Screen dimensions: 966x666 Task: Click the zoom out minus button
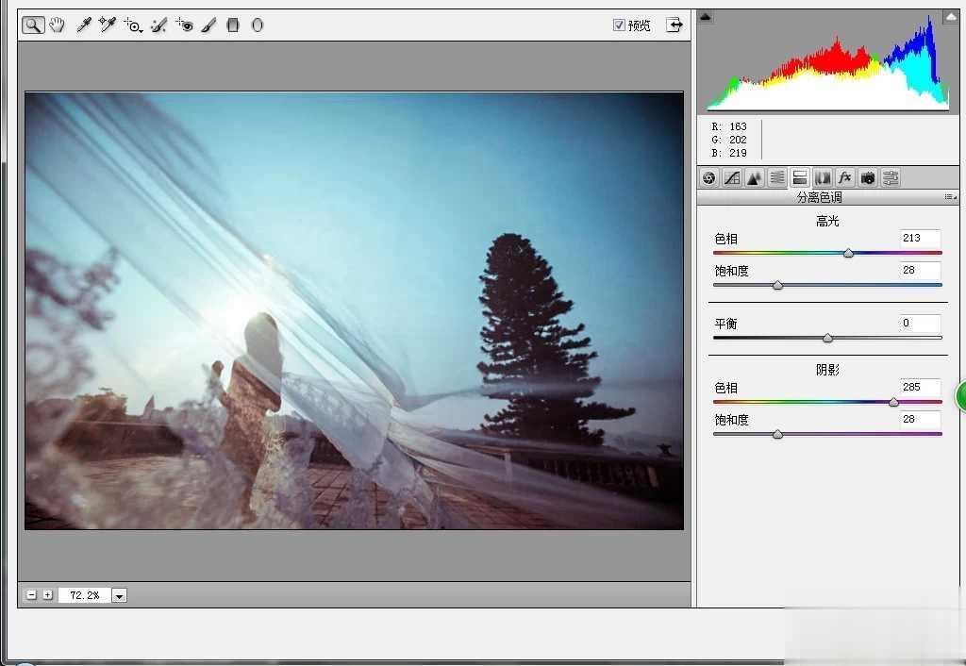pyautogui.click(x=32, y=595)
